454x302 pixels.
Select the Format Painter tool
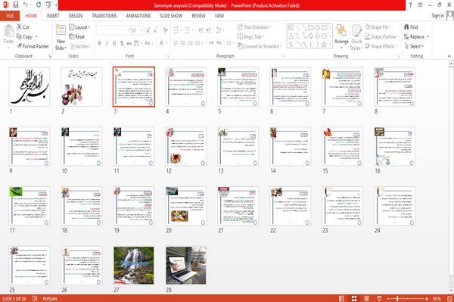pyautogui.click(x=33, y=46)
